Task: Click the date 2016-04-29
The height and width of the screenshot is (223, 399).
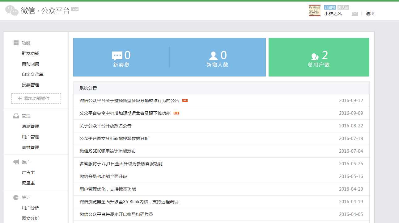Action: [351, 189]
